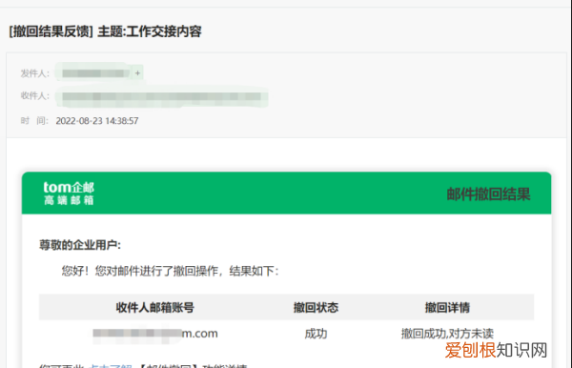The image size is (572, 368).
Task: Click the sentence 您对邮件进行了撤回操作
Action: [x=156, y=271]
